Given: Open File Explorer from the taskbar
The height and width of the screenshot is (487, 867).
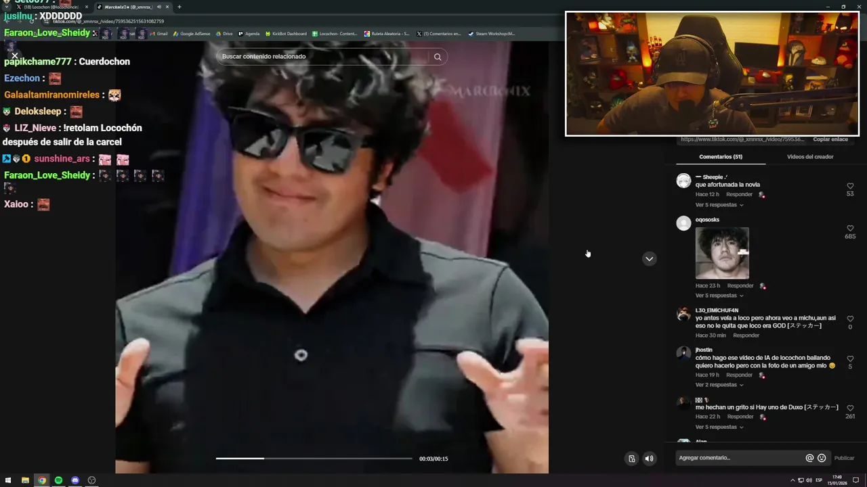Looking at the screenshot, I should (25, 480).
